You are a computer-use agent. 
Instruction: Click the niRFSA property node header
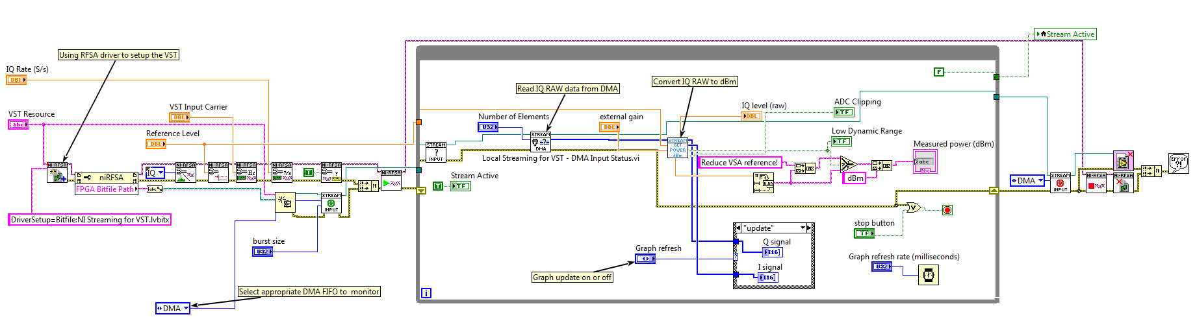click(107, 177)
